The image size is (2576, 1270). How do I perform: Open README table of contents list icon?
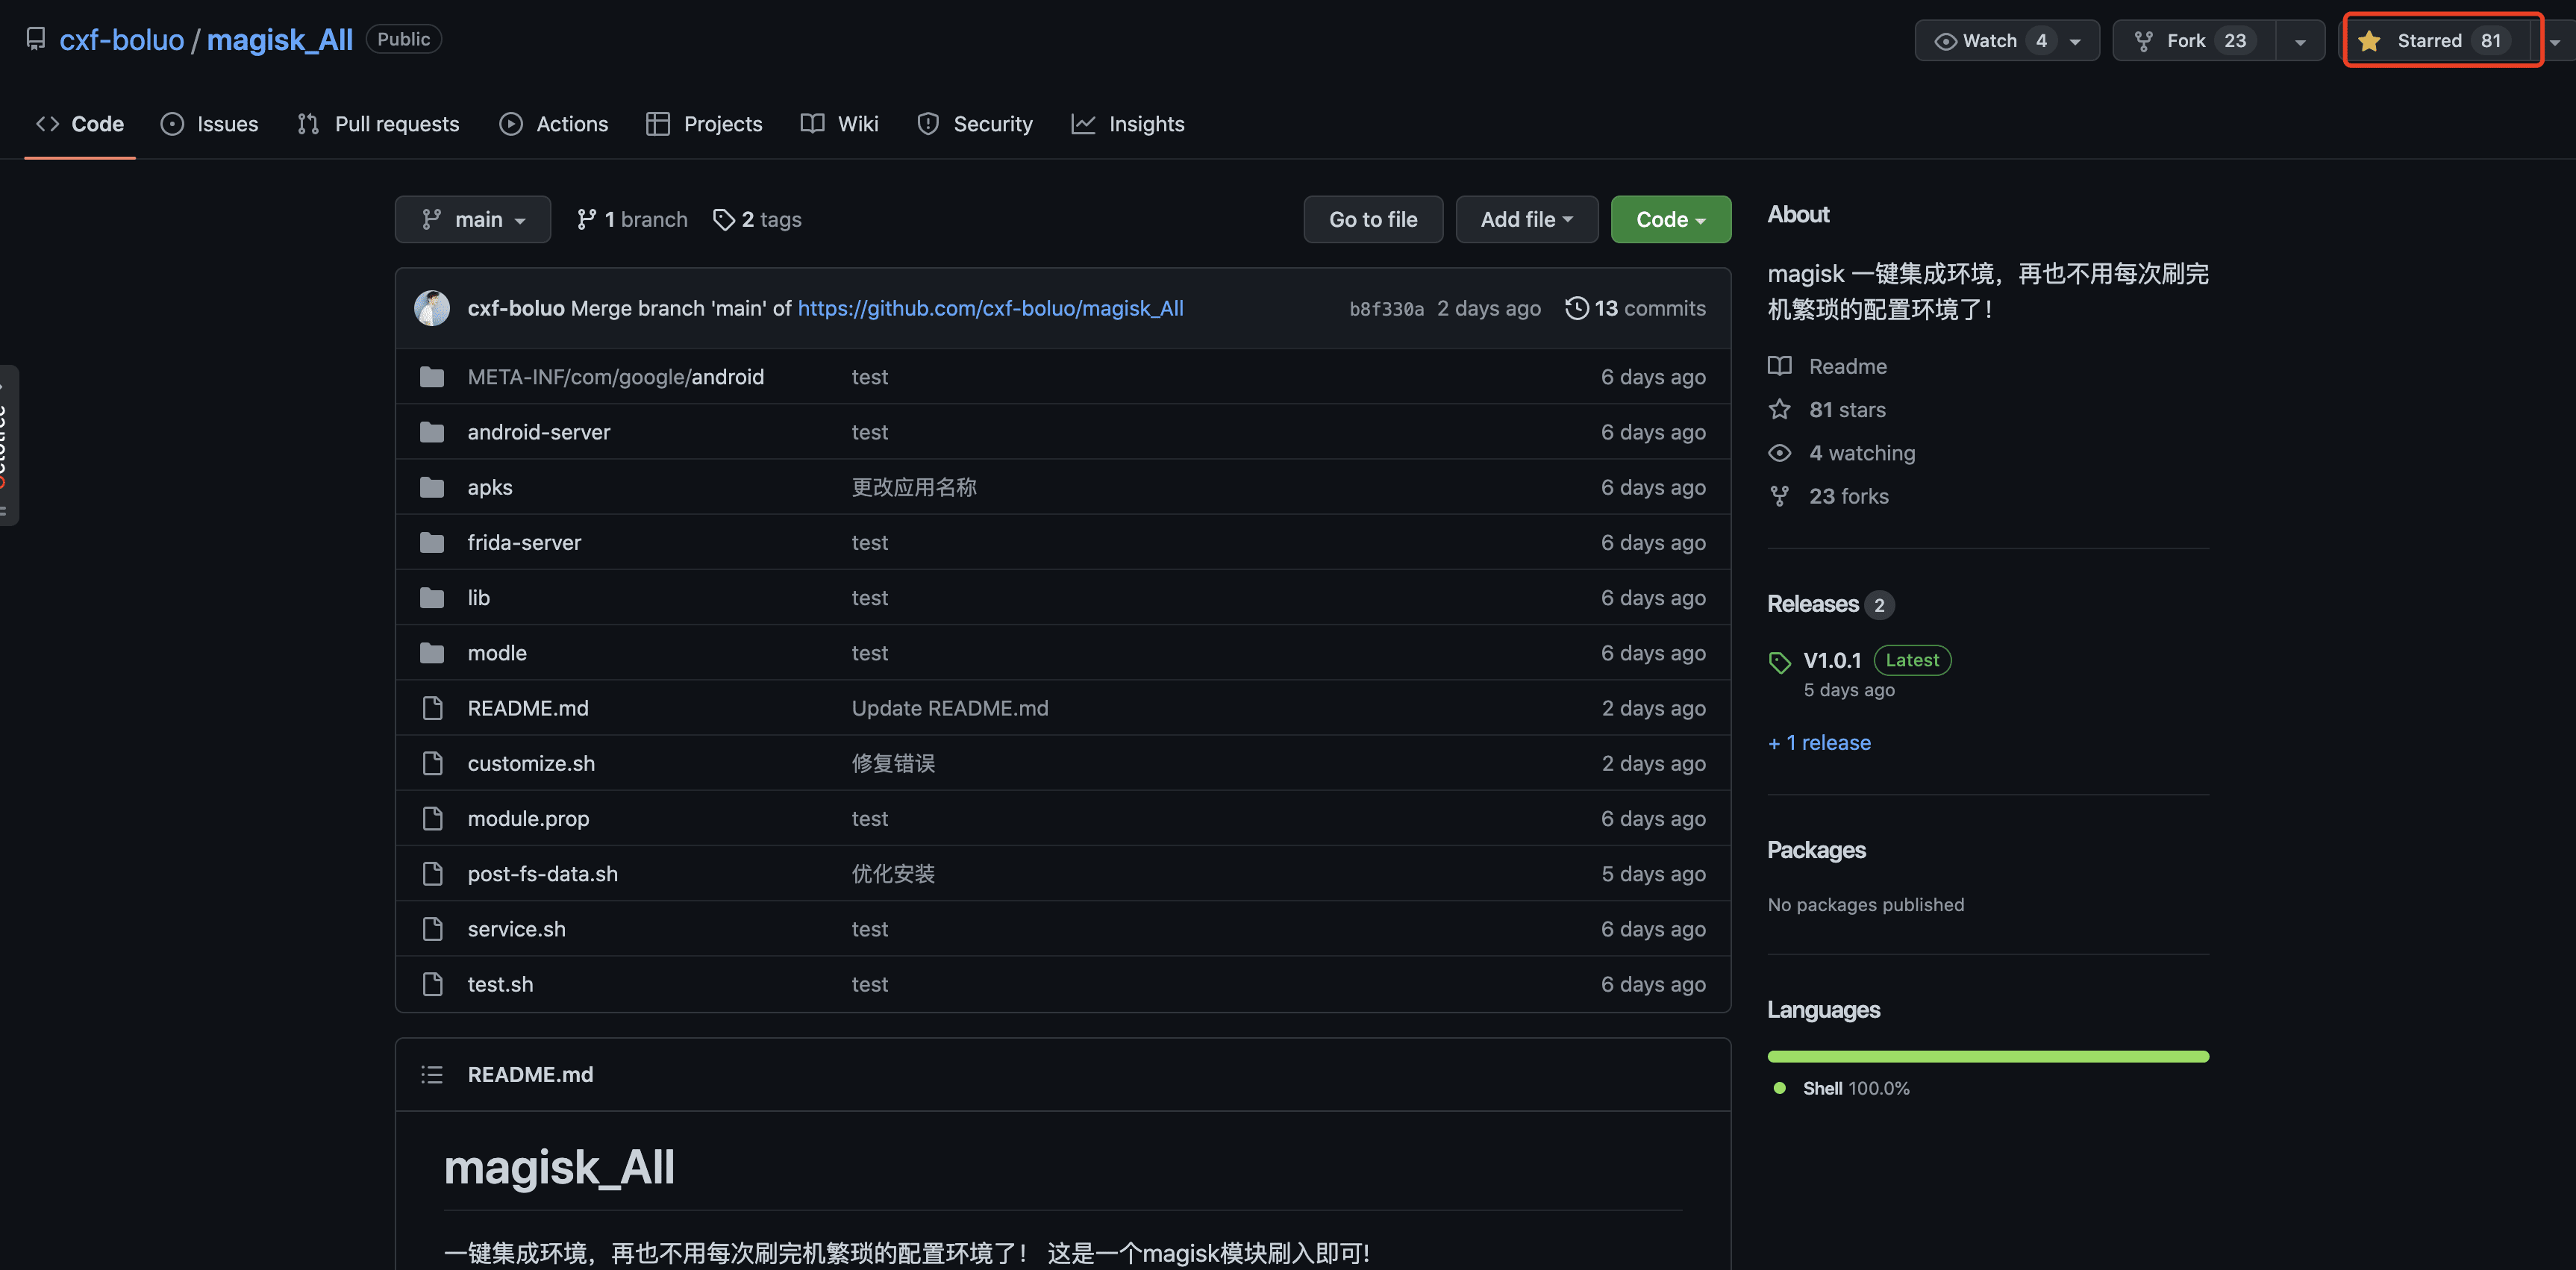pos(432,1074)
